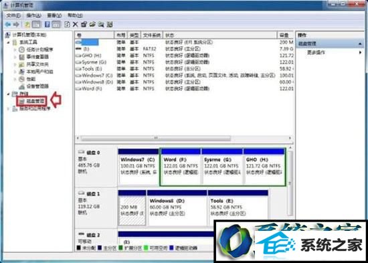
Task: Select the GHO (H:) volume row
Action: pyautogui.click(x=185, y=56)
